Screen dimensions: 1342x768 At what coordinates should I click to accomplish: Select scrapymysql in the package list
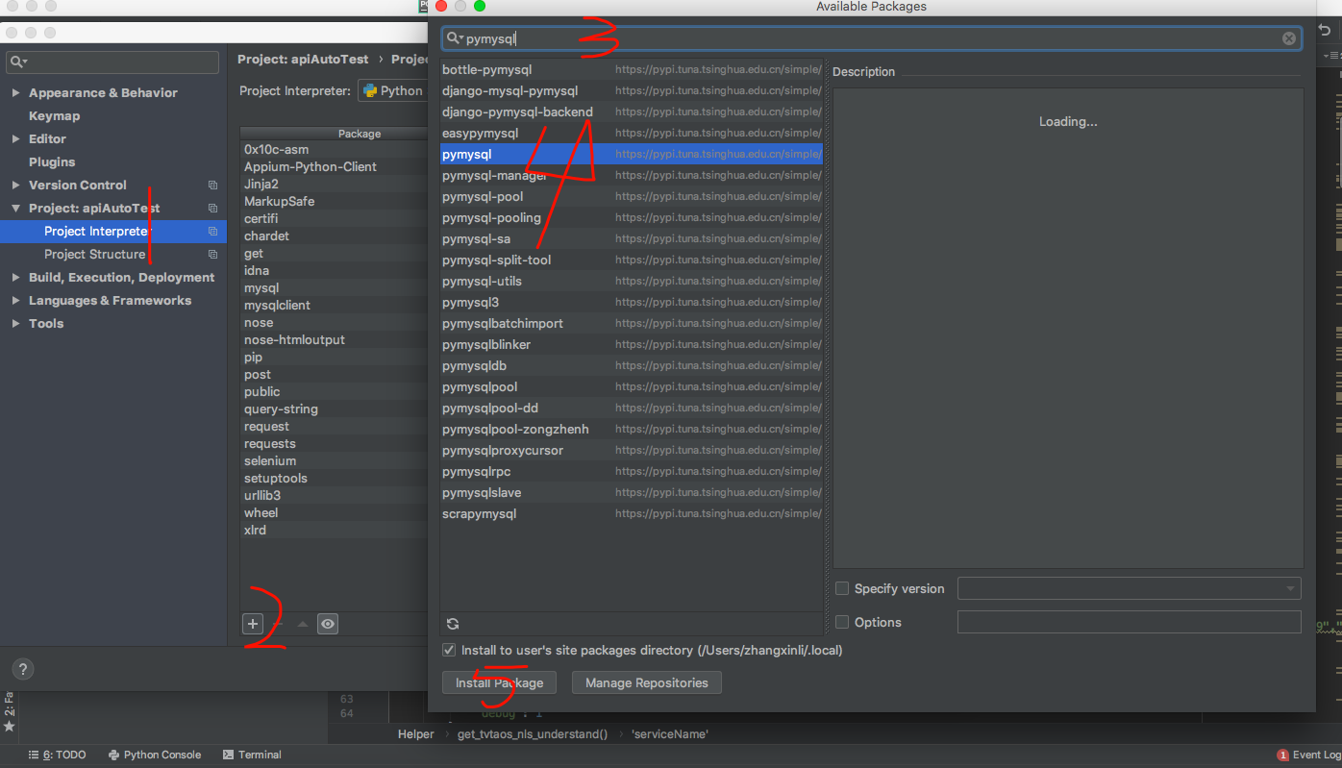(632, 514)
